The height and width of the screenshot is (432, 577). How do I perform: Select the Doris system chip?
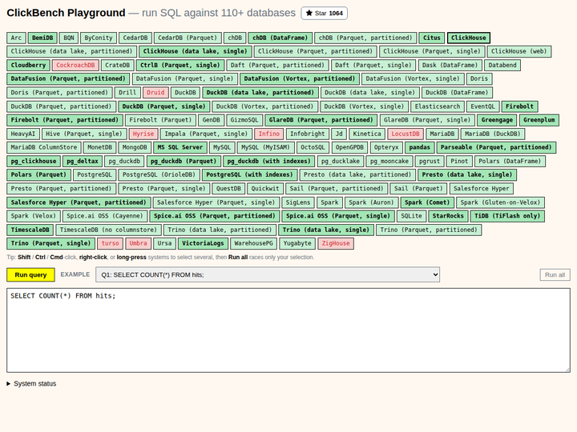click(478, 78)
